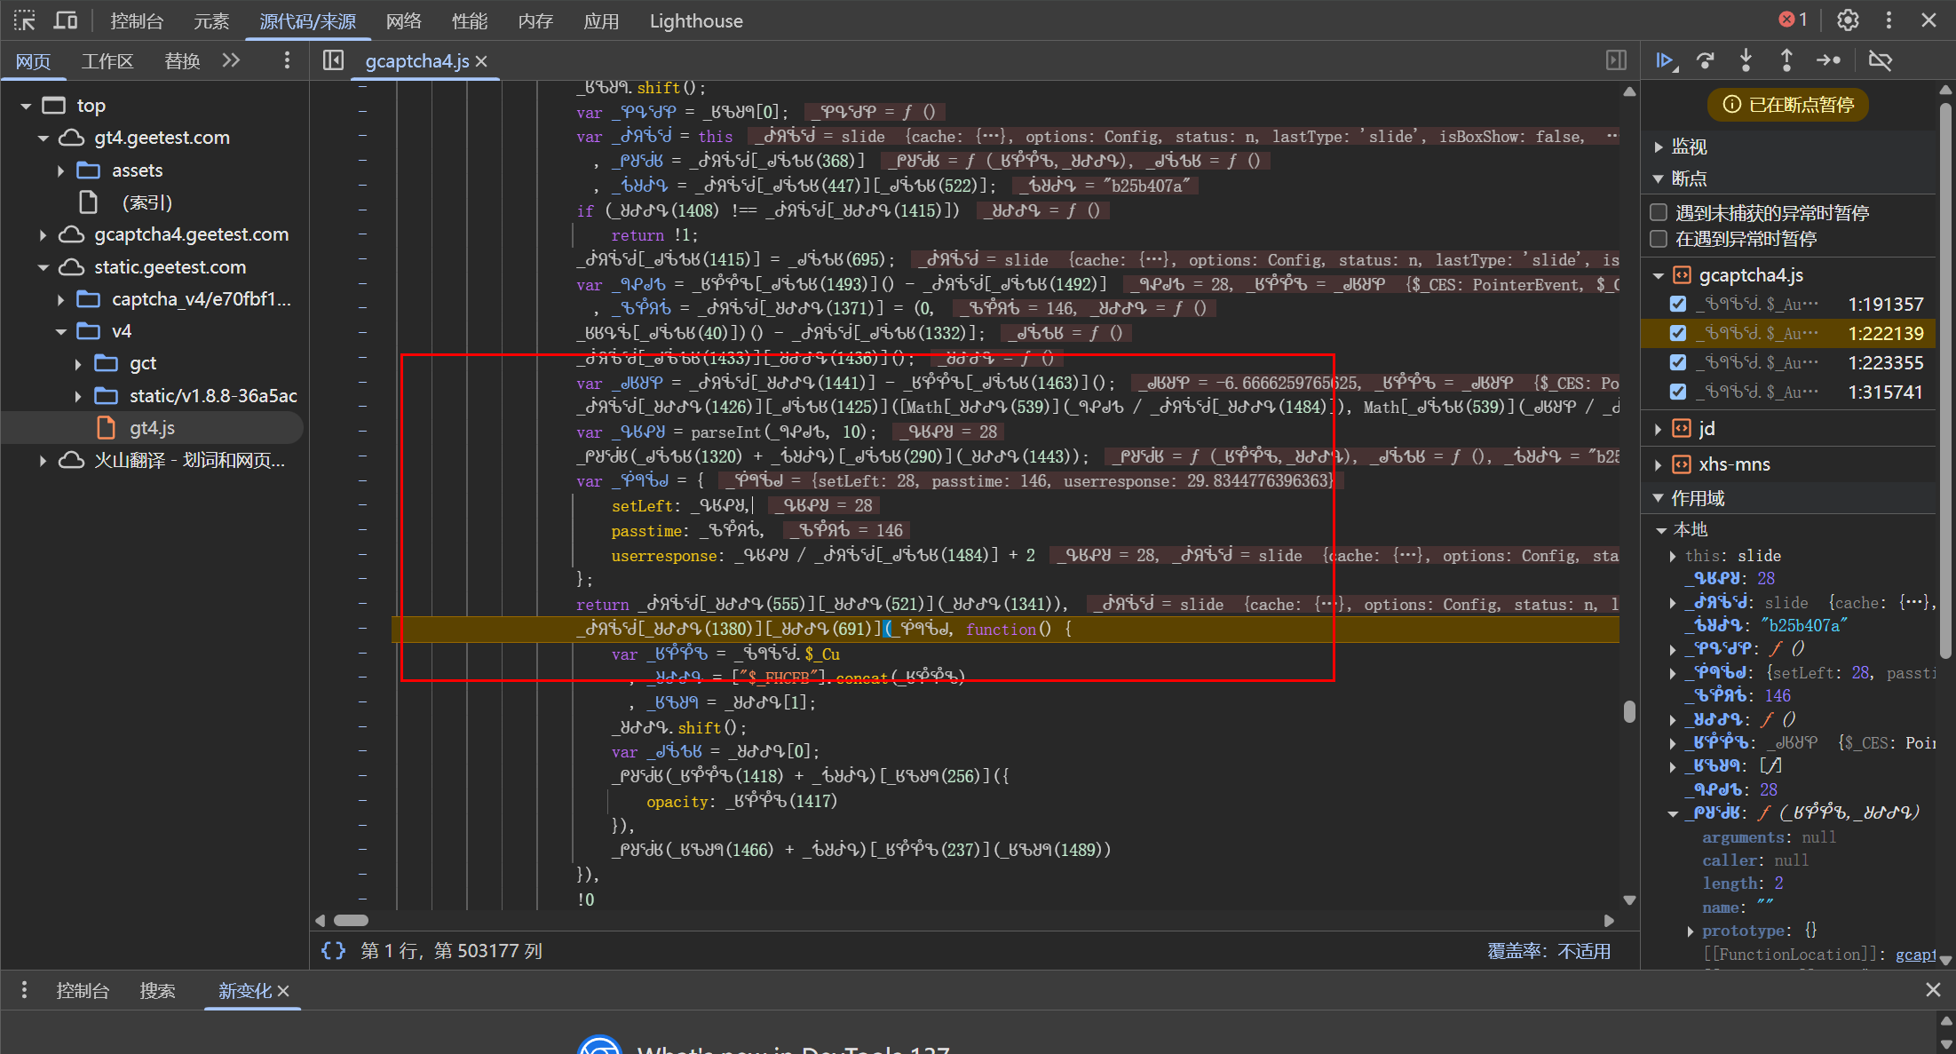Open the (索引) index file
This screenshot has height=1054, width=1956.
click(x=147, y=202)
